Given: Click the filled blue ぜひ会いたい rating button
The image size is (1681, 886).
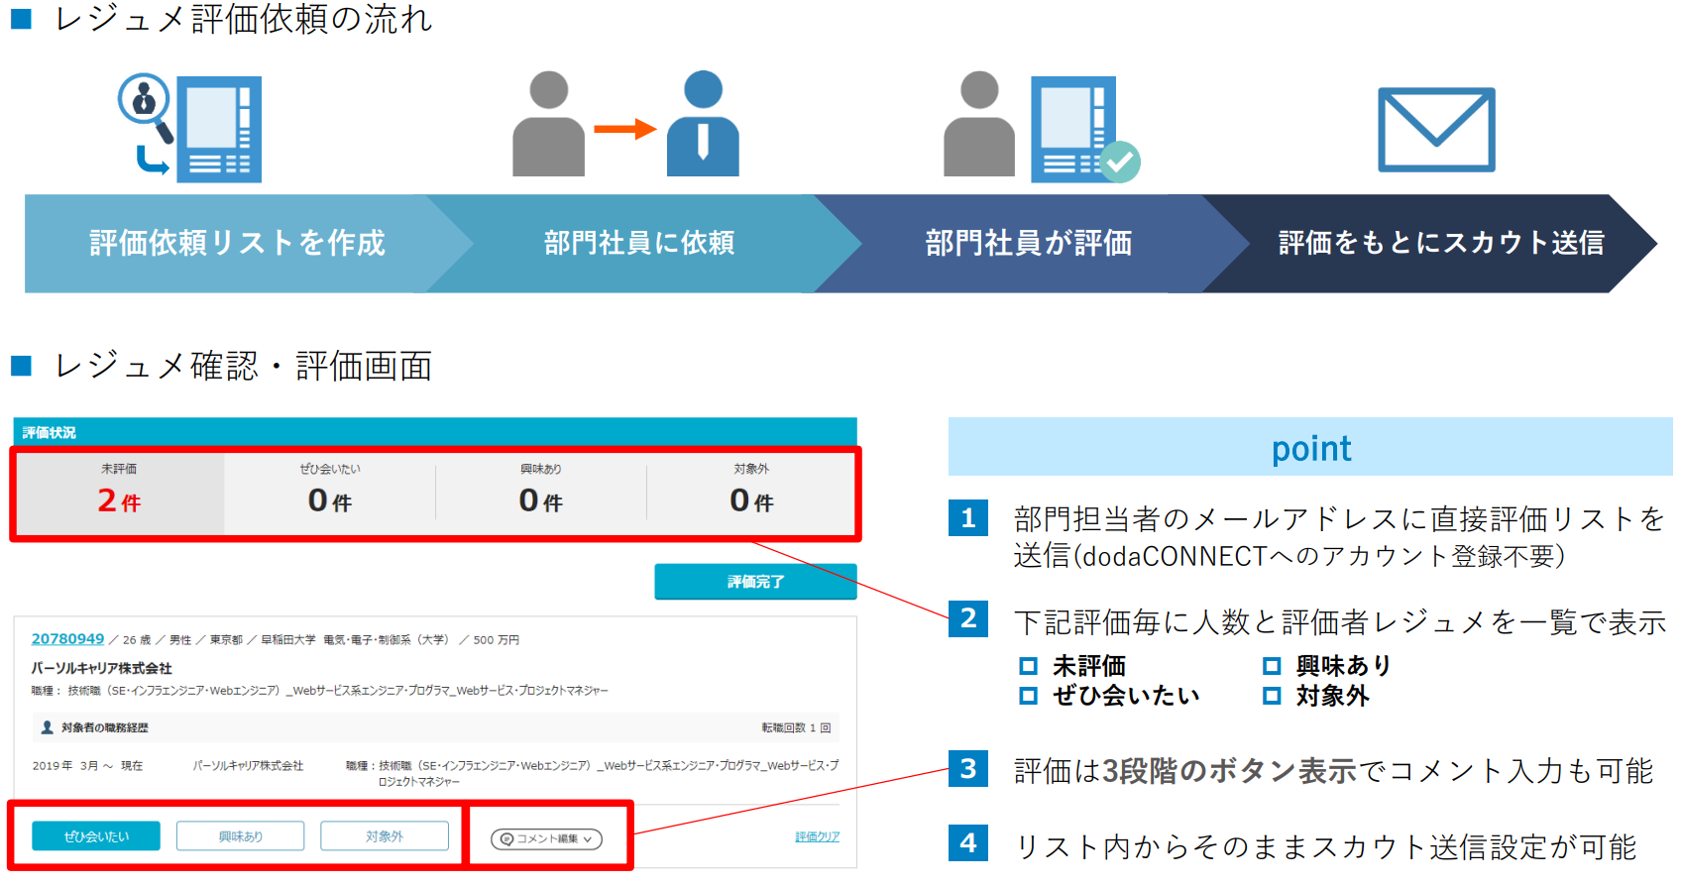Looking at the screenshot, I should pos(95,836).
